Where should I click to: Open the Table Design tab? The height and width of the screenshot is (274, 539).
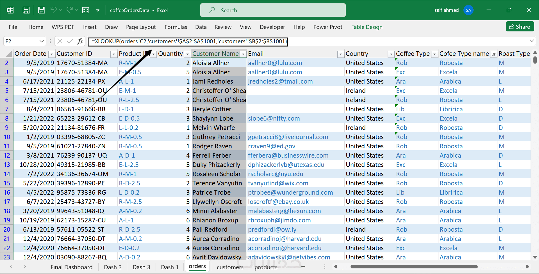[x=367, y=27]
